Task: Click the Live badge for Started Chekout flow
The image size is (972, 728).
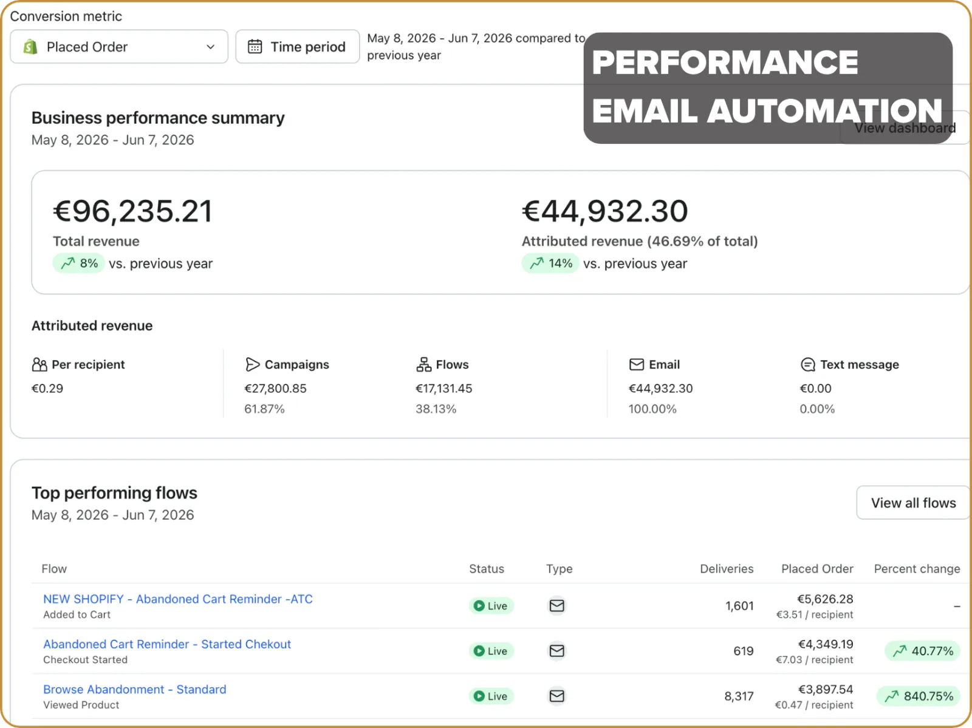Action: pos(491,651)
